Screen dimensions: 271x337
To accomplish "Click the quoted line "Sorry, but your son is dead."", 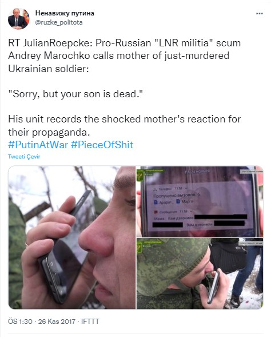I will coord(75,94).
